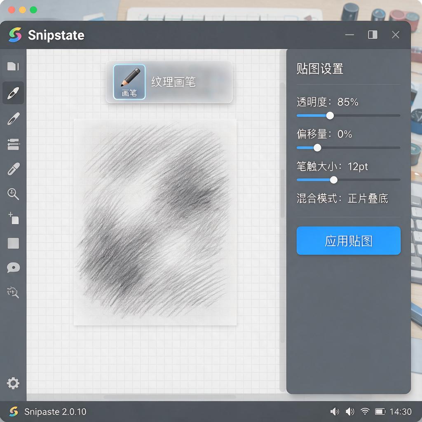Click the dashed-selection magnifier tool
Screen dimensions: 422x422
point(13,292)
